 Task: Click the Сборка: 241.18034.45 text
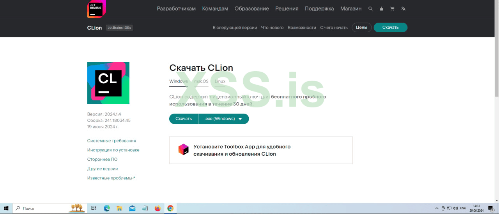(109, 121)
